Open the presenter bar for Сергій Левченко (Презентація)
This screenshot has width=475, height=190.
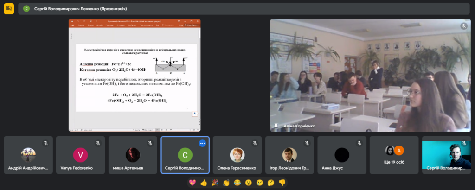[246, 9]
